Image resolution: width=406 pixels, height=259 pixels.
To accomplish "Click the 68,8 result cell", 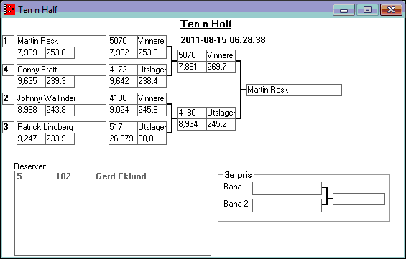I will 152,138.
